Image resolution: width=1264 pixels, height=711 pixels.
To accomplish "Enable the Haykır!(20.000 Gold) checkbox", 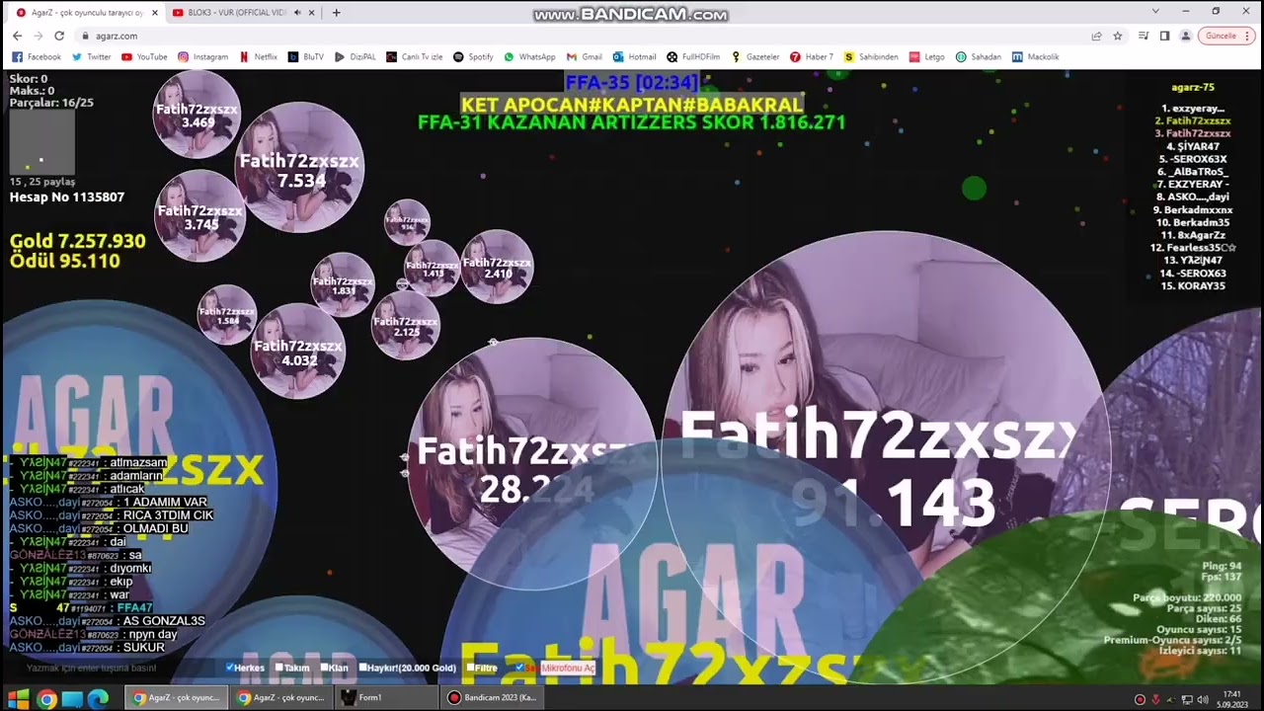I will tap(363, 668).
